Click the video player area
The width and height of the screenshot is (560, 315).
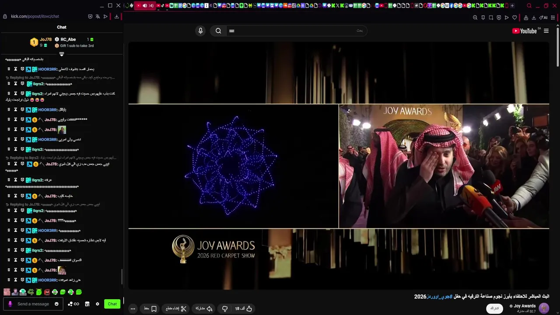pyautogui.click(x=339, y=165)
